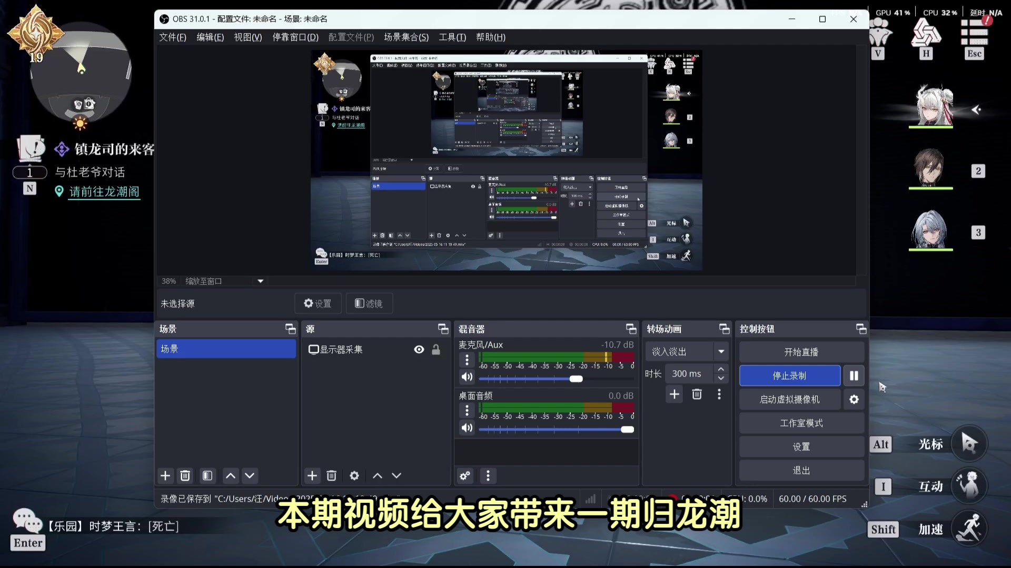Viewport: 1011px width, 568px height.
Task: Open 场景集合(S) menu
Action: (x=406, y=37)
